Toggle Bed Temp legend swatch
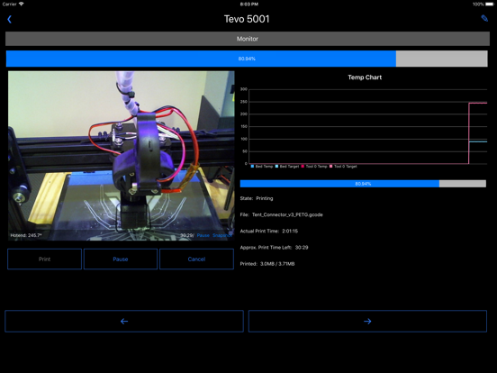Image resolution: width=497 pixels, height=373 pixels. click(x=252, y=166)
